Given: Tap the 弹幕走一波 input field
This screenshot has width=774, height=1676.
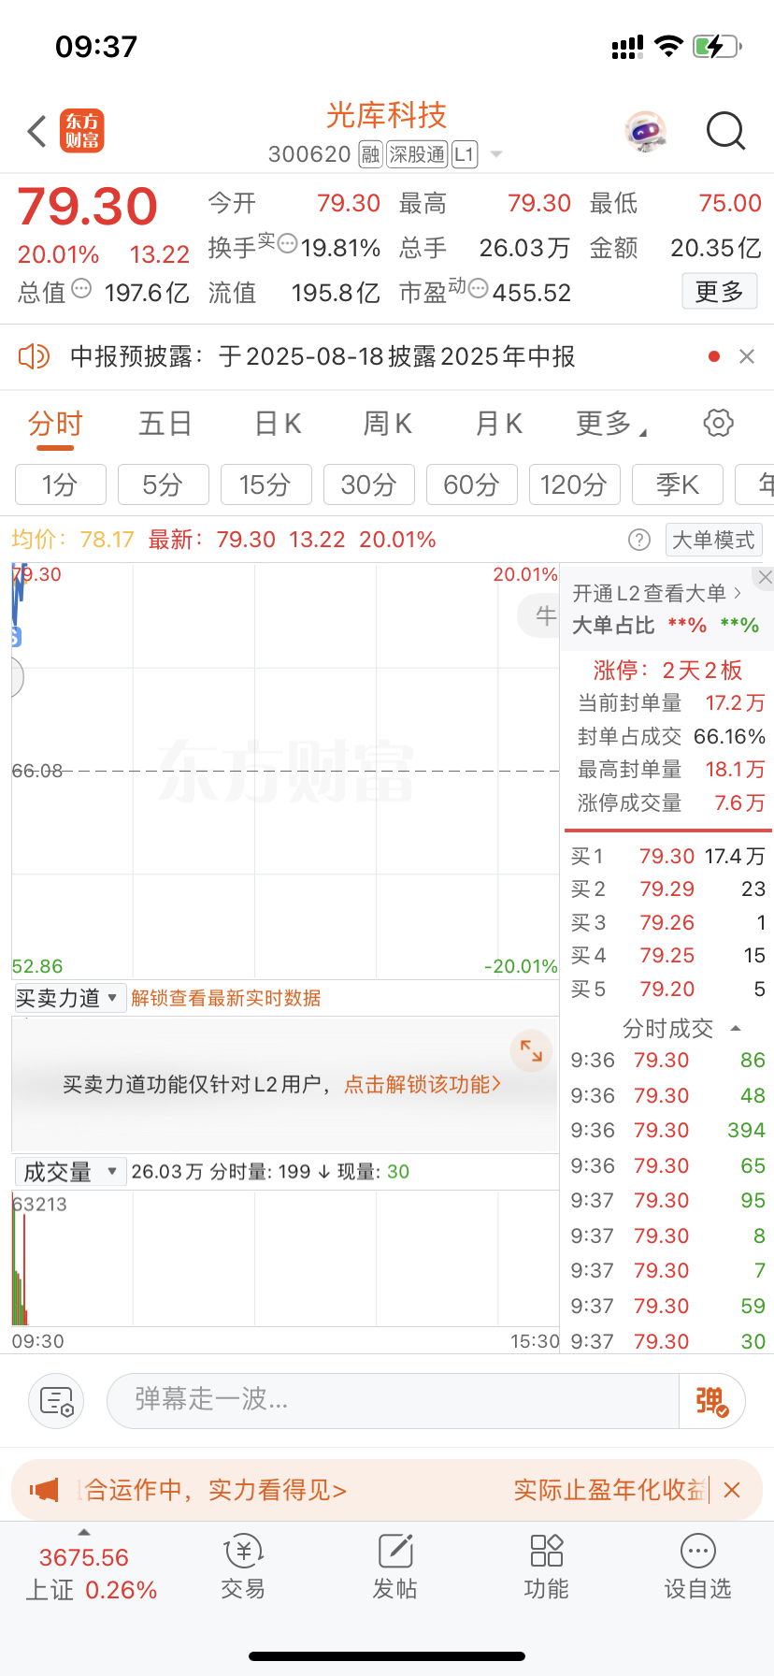Looking at the screenshot, I should pyautogui.click(x=394, y=1400).
